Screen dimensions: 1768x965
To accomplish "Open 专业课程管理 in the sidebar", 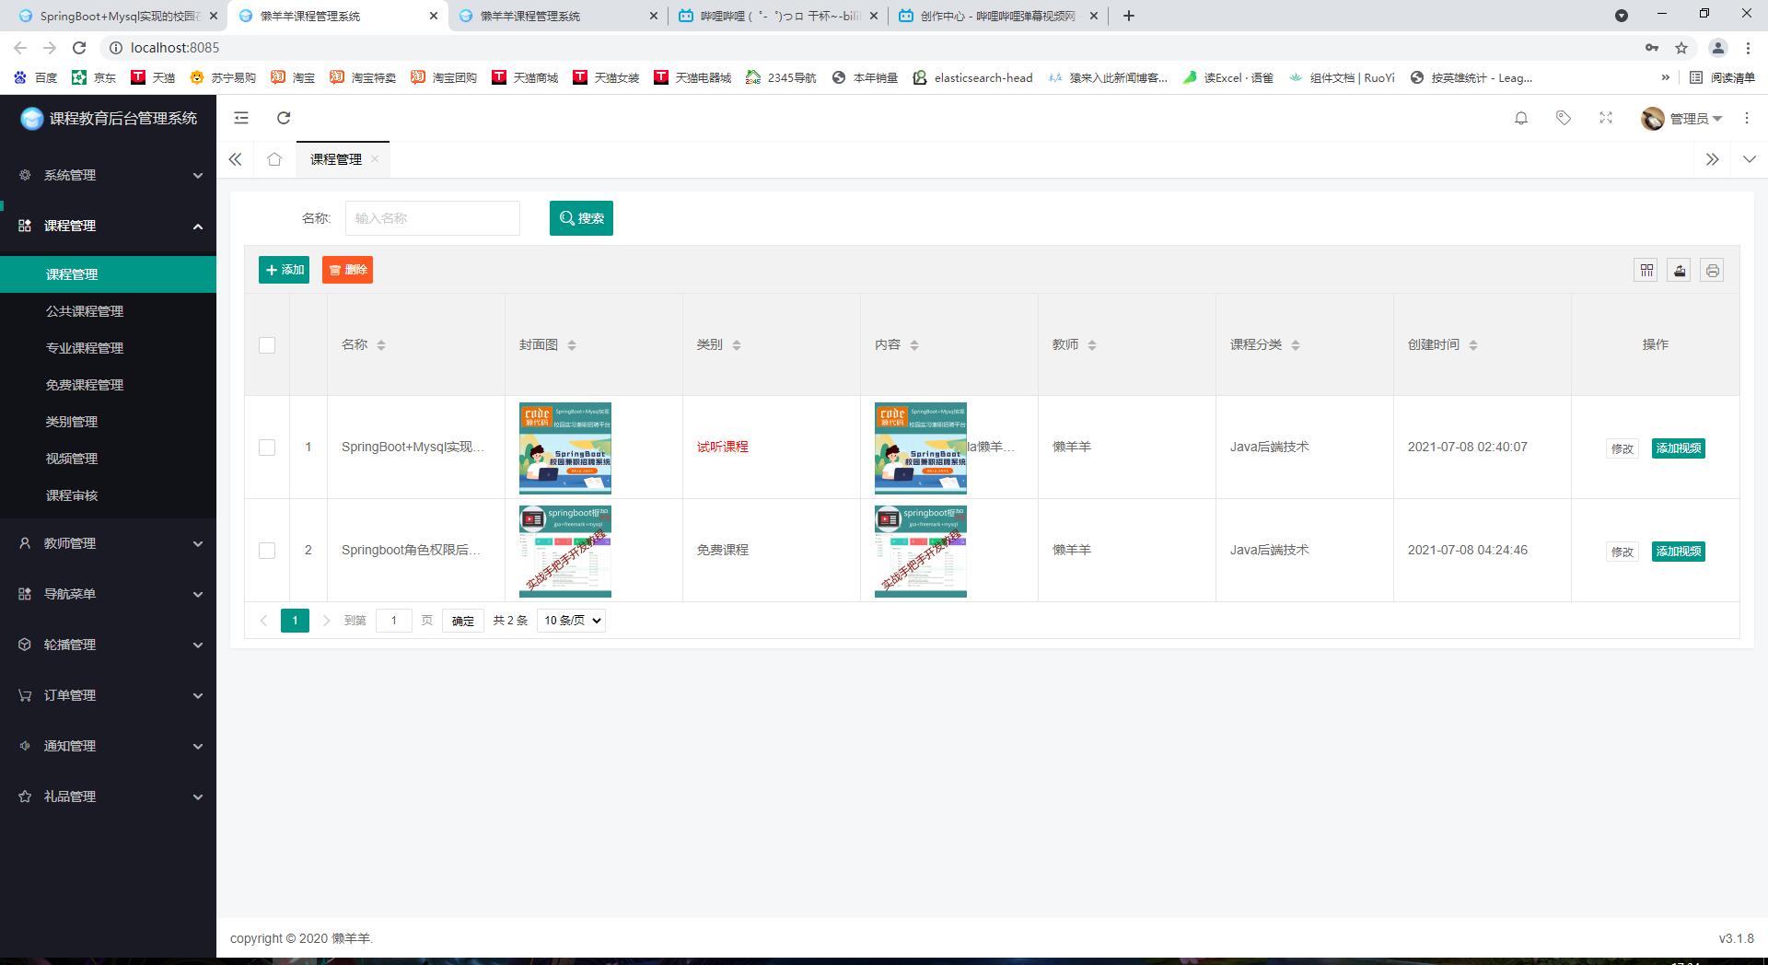I will (x=108, y=348).
